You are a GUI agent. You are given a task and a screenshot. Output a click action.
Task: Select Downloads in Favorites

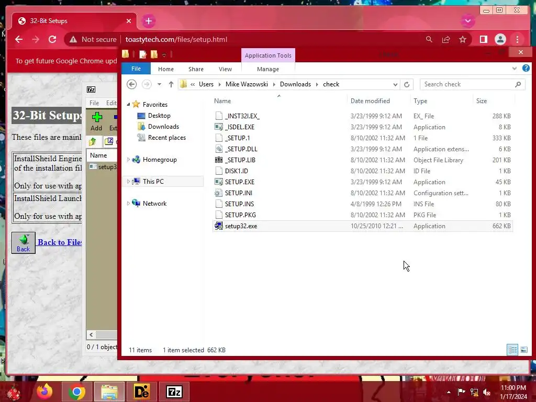click(163, 127)
